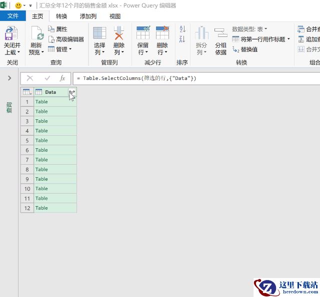Viewport: 320px width, 297px height.
Task: Click the Excel app icon in title bar
Action: click(3, 5)
